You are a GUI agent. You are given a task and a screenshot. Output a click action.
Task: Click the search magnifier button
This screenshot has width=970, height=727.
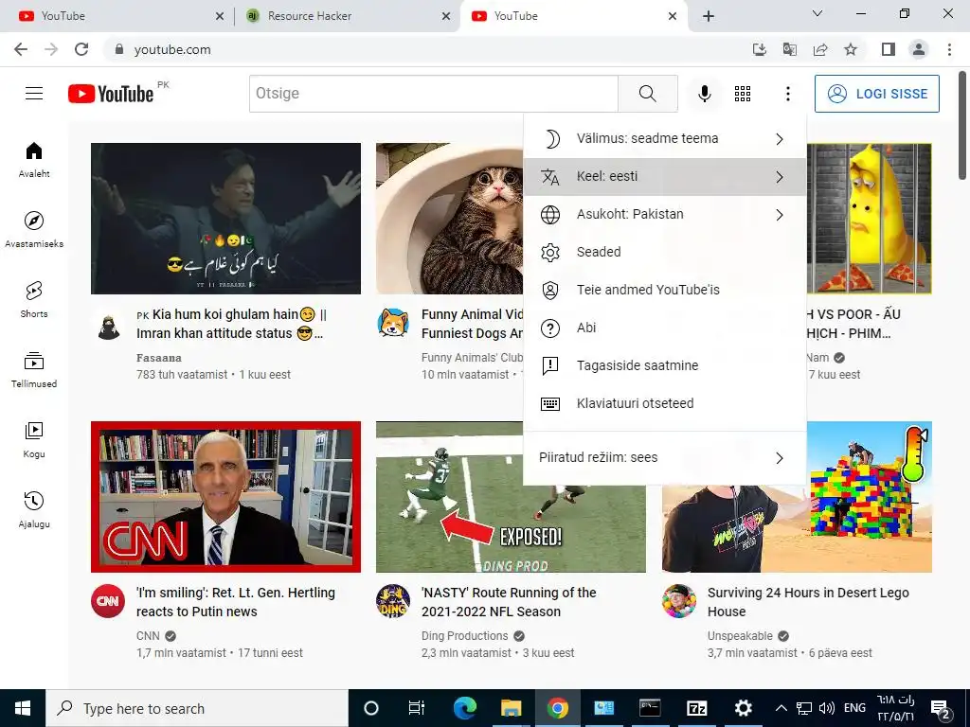tap(648, 94)
